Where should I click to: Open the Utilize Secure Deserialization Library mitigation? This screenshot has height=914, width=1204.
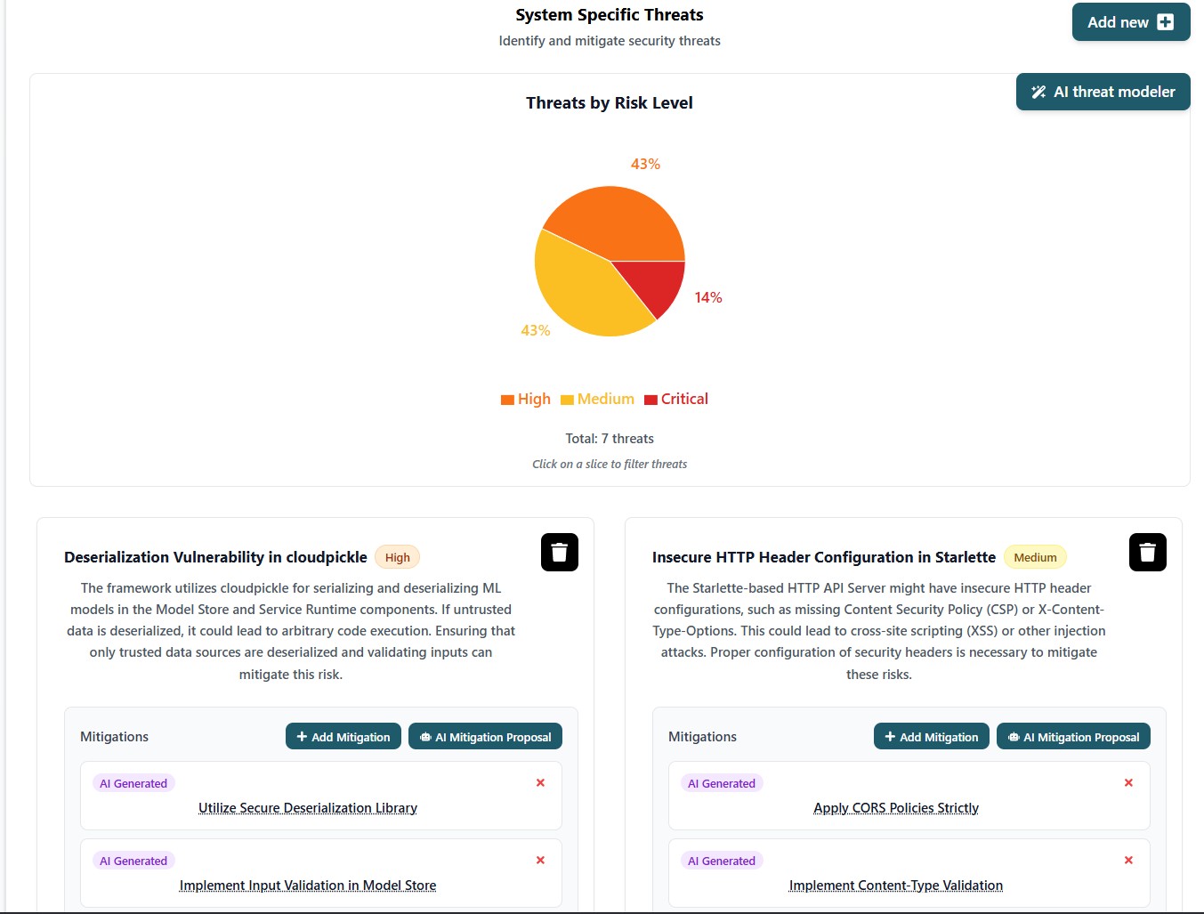click(x=307, y=807)
